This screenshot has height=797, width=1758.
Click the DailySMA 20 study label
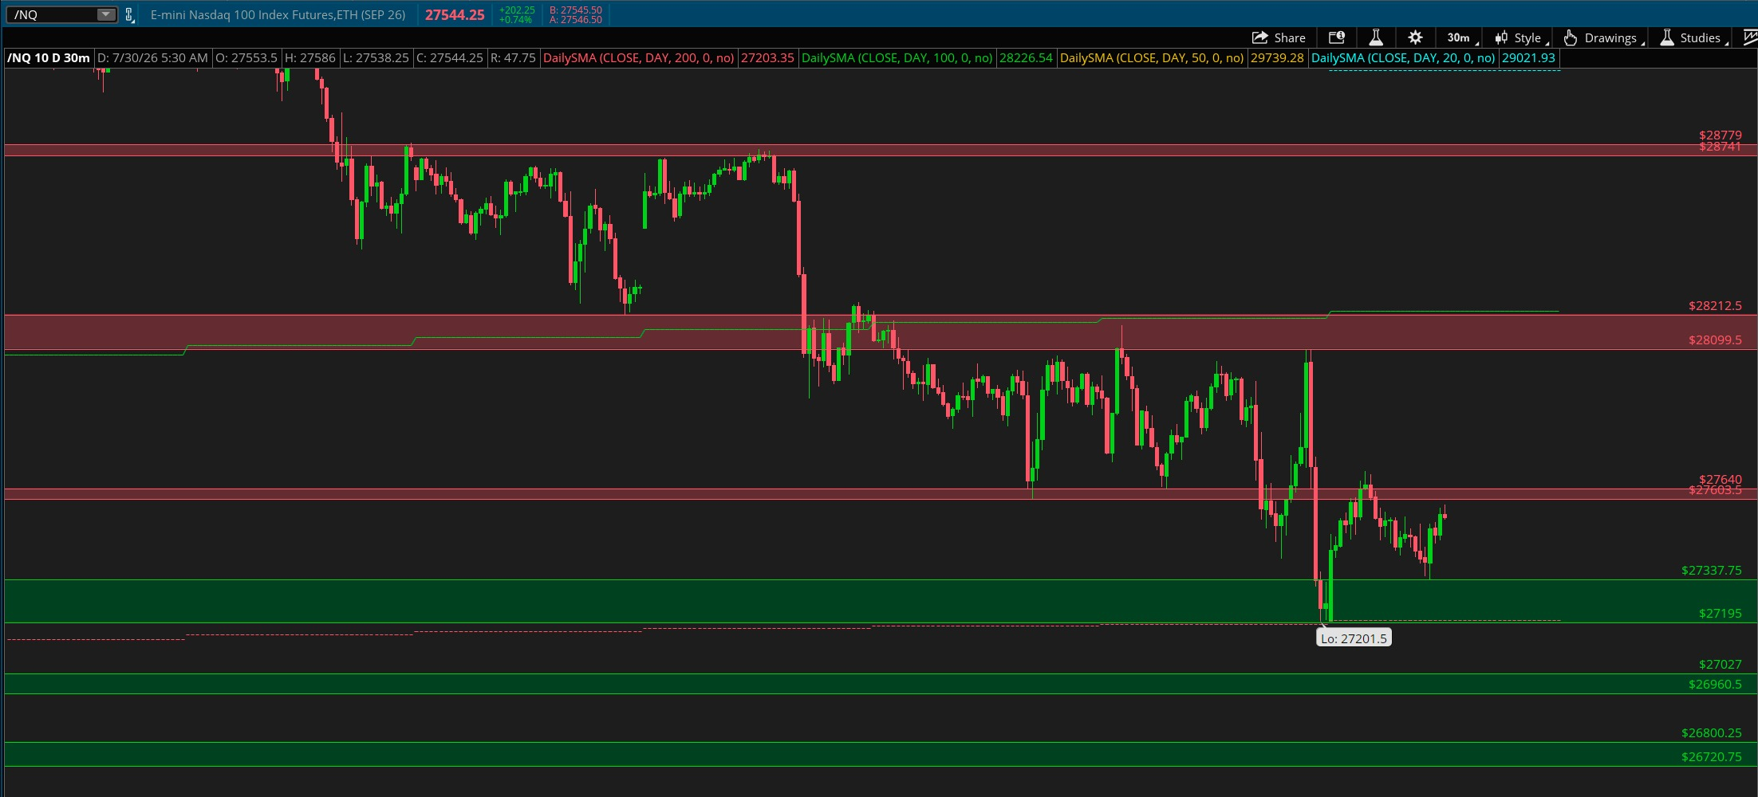(x=1403, y=57)
